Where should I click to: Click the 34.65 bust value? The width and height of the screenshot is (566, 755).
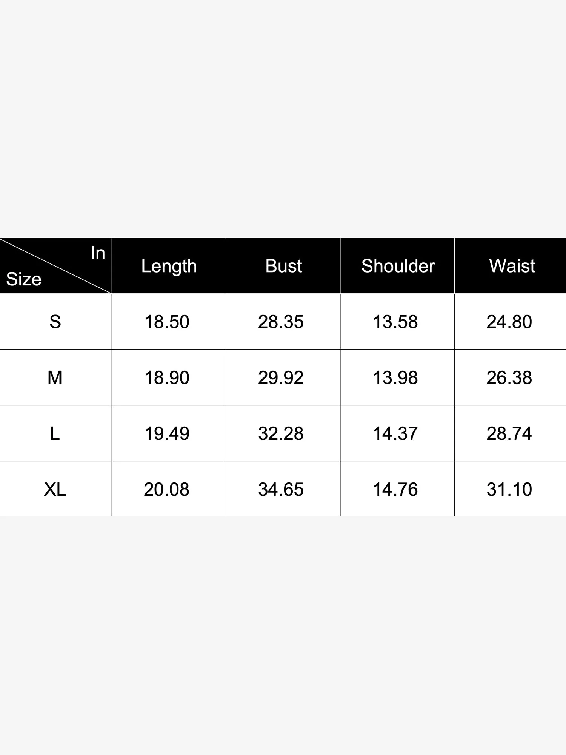281,490
